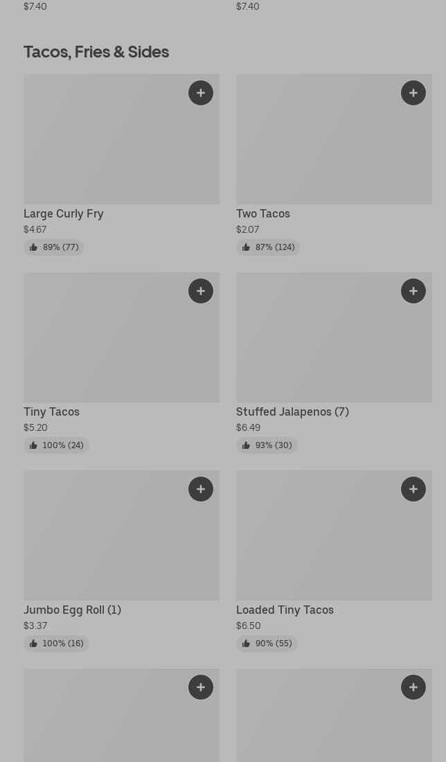This screenshot has height=762, width=446.
Task: Click the 87% (124) thumbs-up rating
Action: tap(268, 247)
